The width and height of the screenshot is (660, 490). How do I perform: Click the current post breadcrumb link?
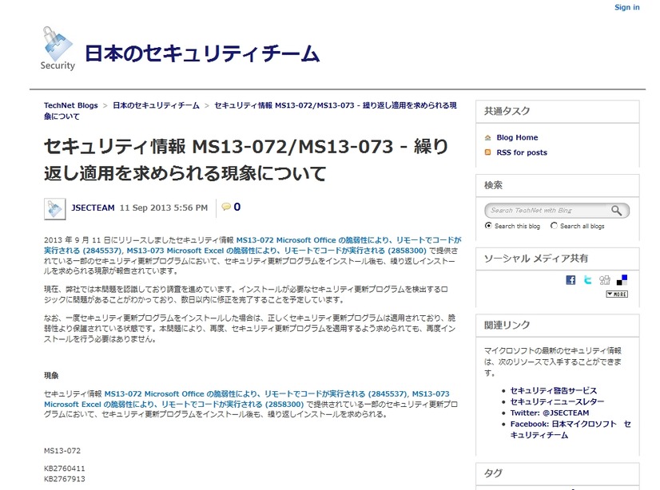[x=250, y=110]
